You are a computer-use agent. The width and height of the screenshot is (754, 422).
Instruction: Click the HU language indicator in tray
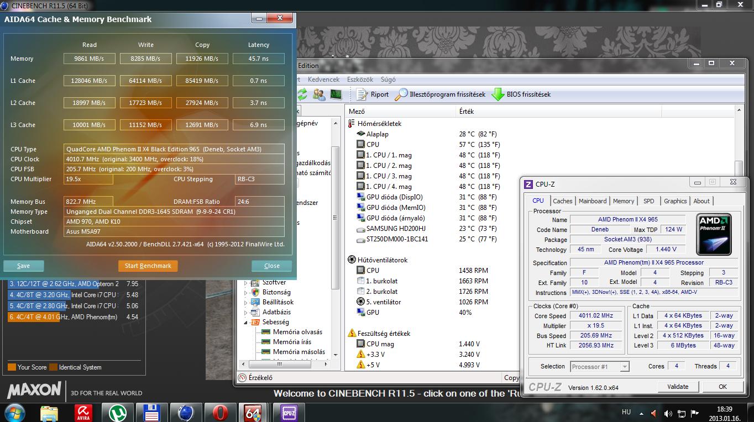626,412
